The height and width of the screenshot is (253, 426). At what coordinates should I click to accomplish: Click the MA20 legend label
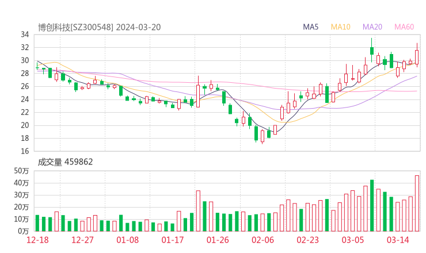click(372, 27)
